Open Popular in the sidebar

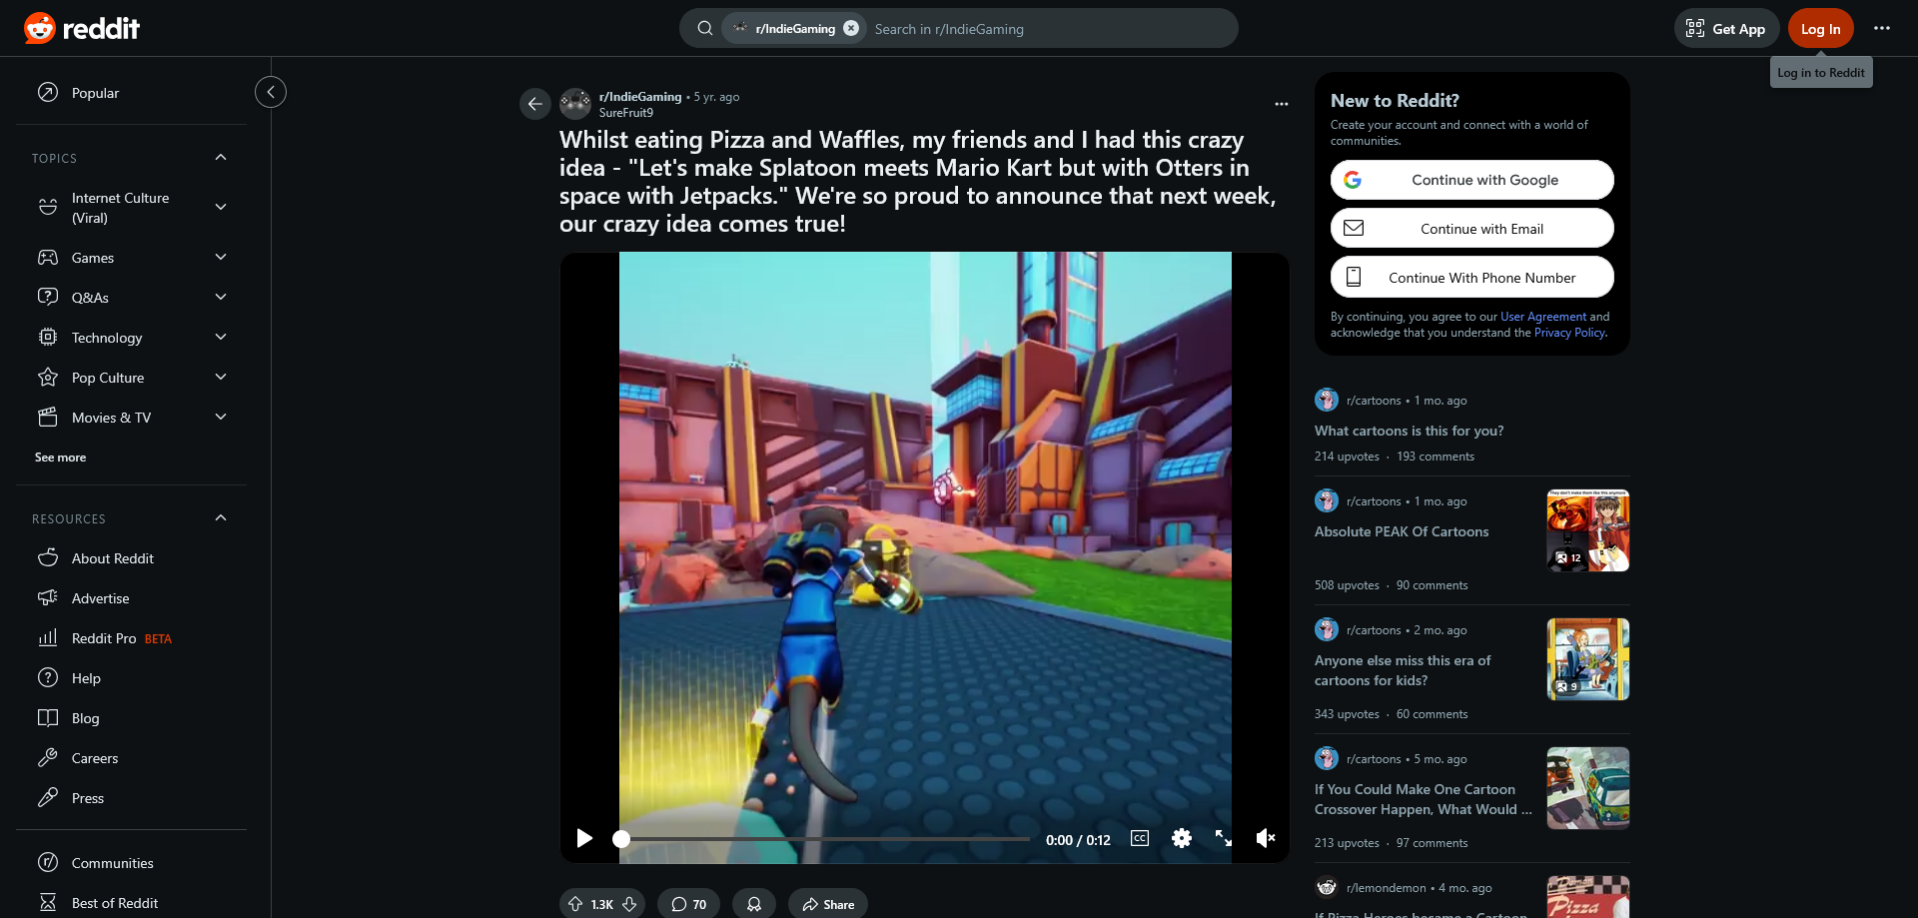tap(95, 93)
